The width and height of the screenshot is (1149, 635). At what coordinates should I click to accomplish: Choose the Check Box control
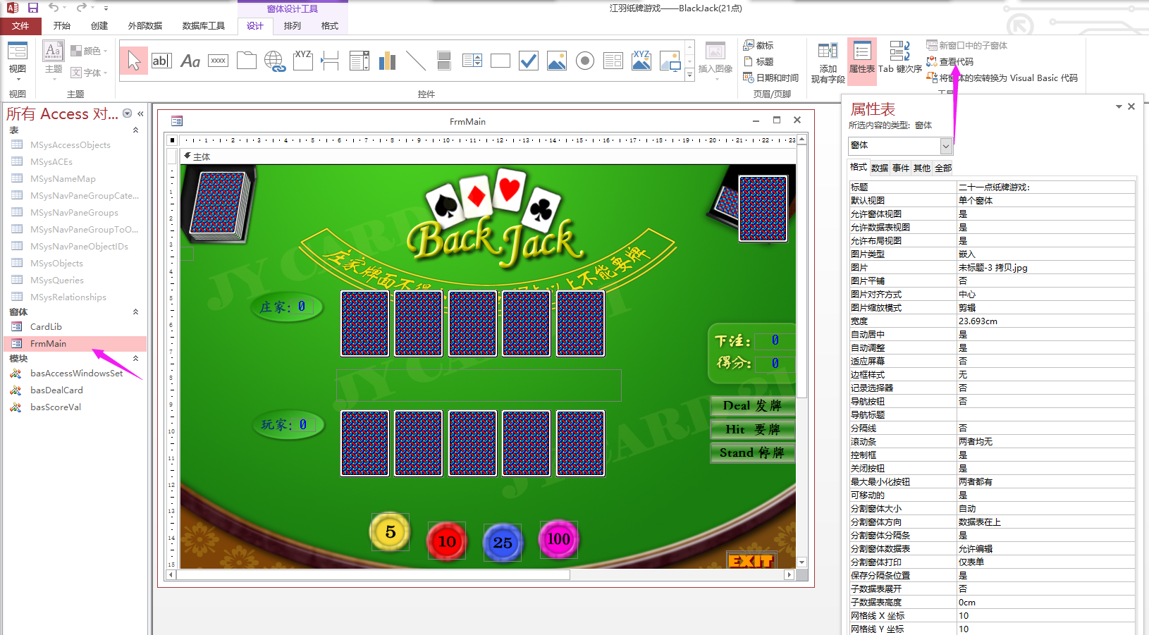tap(529, 61)
